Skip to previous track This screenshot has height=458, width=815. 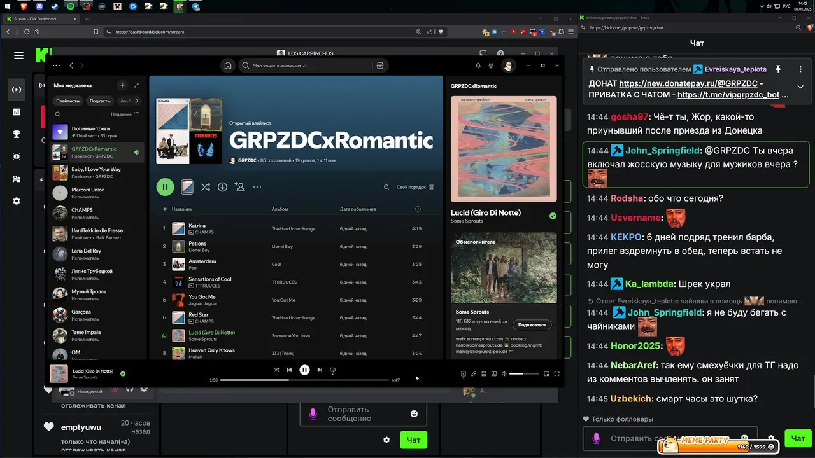click(x=289, y=370)
